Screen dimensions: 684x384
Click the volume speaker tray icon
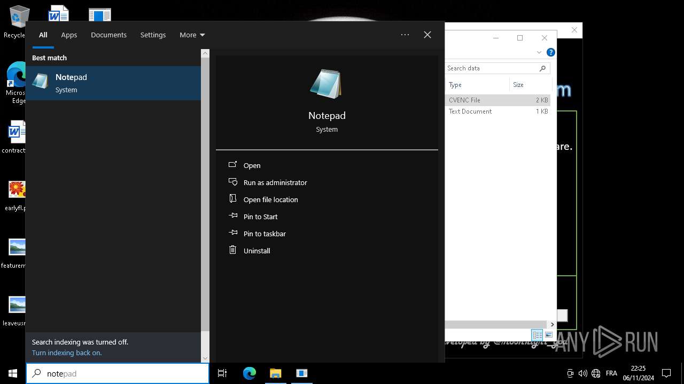pos(583,373)
